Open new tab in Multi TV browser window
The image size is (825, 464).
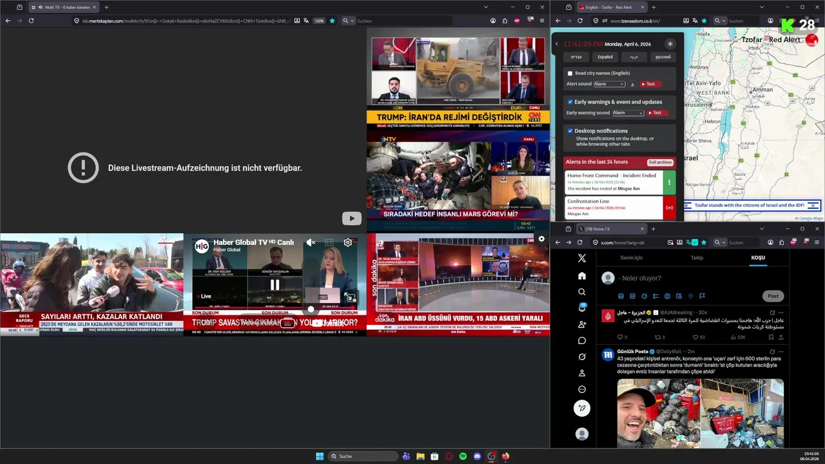(106, 7)
